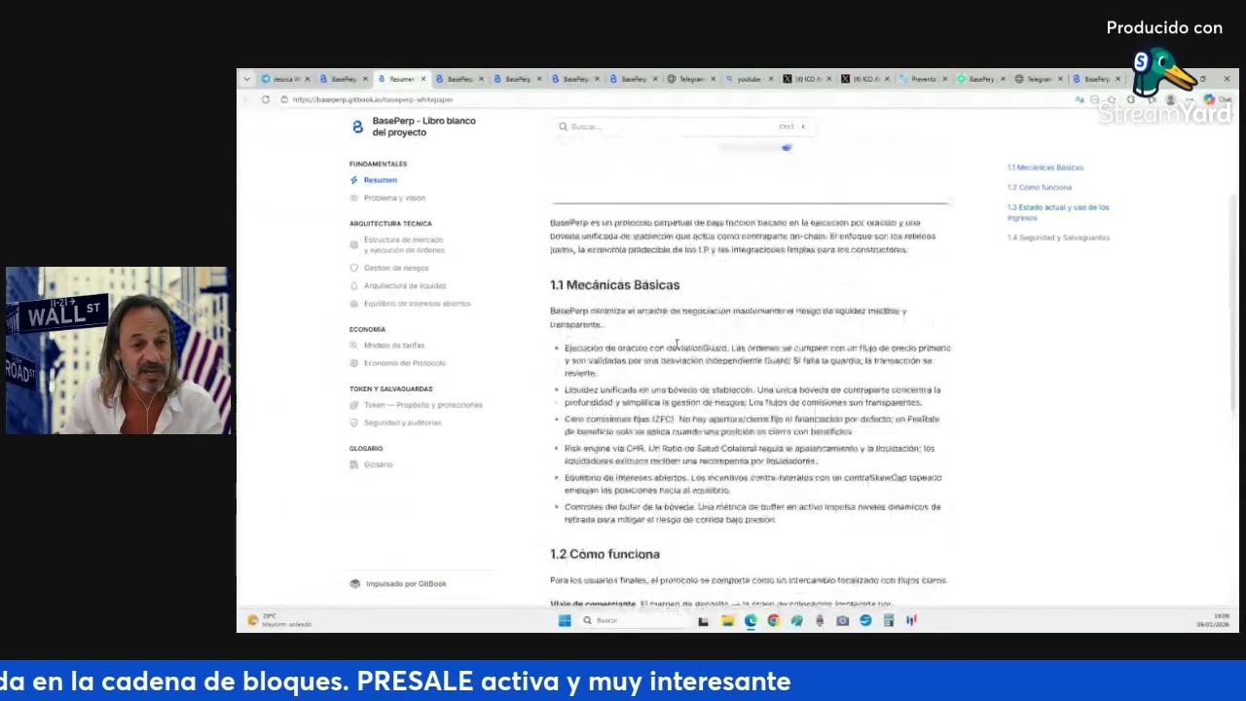Open the Economía del Protocolo page

405,363
